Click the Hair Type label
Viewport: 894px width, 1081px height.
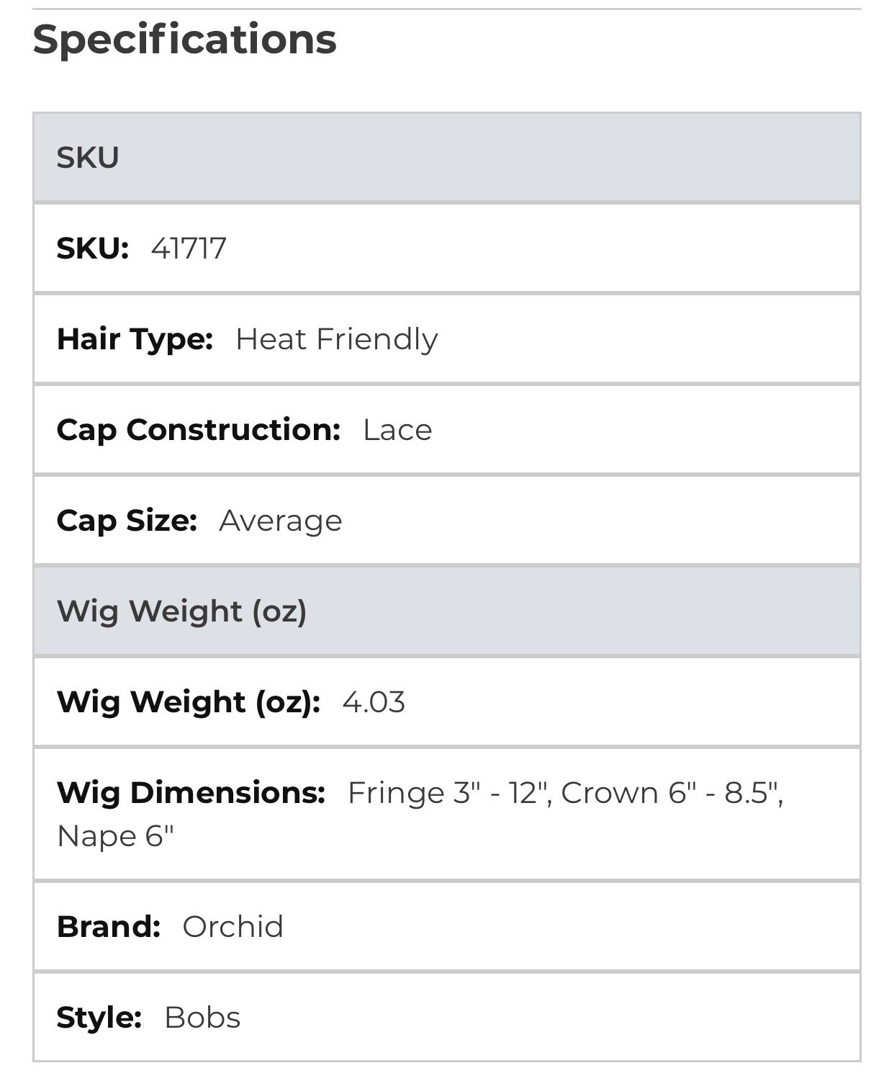coord(135,339)
